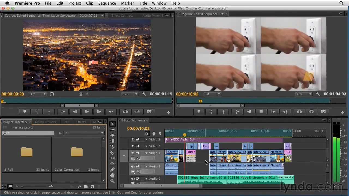Click Insert button in Source monitor
349x196 pixels.
click(125, 112)
